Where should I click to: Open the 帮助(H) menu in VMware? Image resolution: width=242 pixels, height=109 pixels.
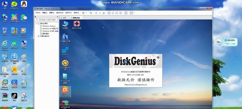76,13
